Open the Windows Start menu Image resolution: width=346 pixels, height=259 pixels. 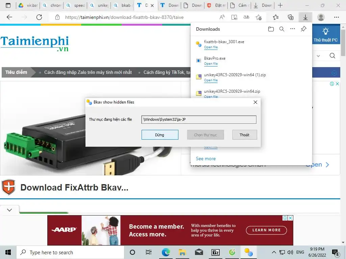click(x=8, y=252)
